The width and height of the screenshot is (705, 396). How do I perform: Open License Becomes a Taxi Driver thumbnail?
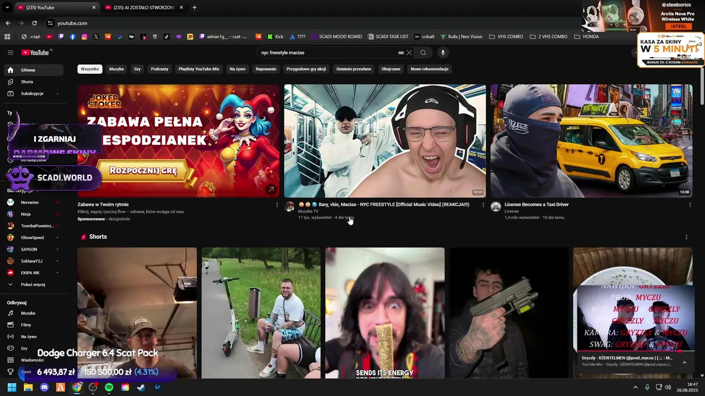(x=592, y=141)
